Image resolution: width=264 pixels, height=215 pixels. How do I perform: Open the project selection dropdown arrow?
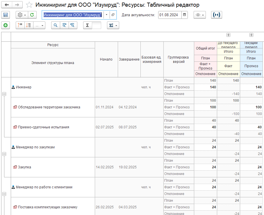pyautogui.click(x=107, y=15)
